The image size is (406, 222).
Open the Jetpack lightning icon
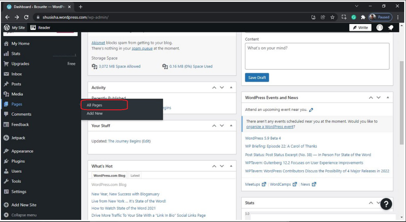pos(6,138)
